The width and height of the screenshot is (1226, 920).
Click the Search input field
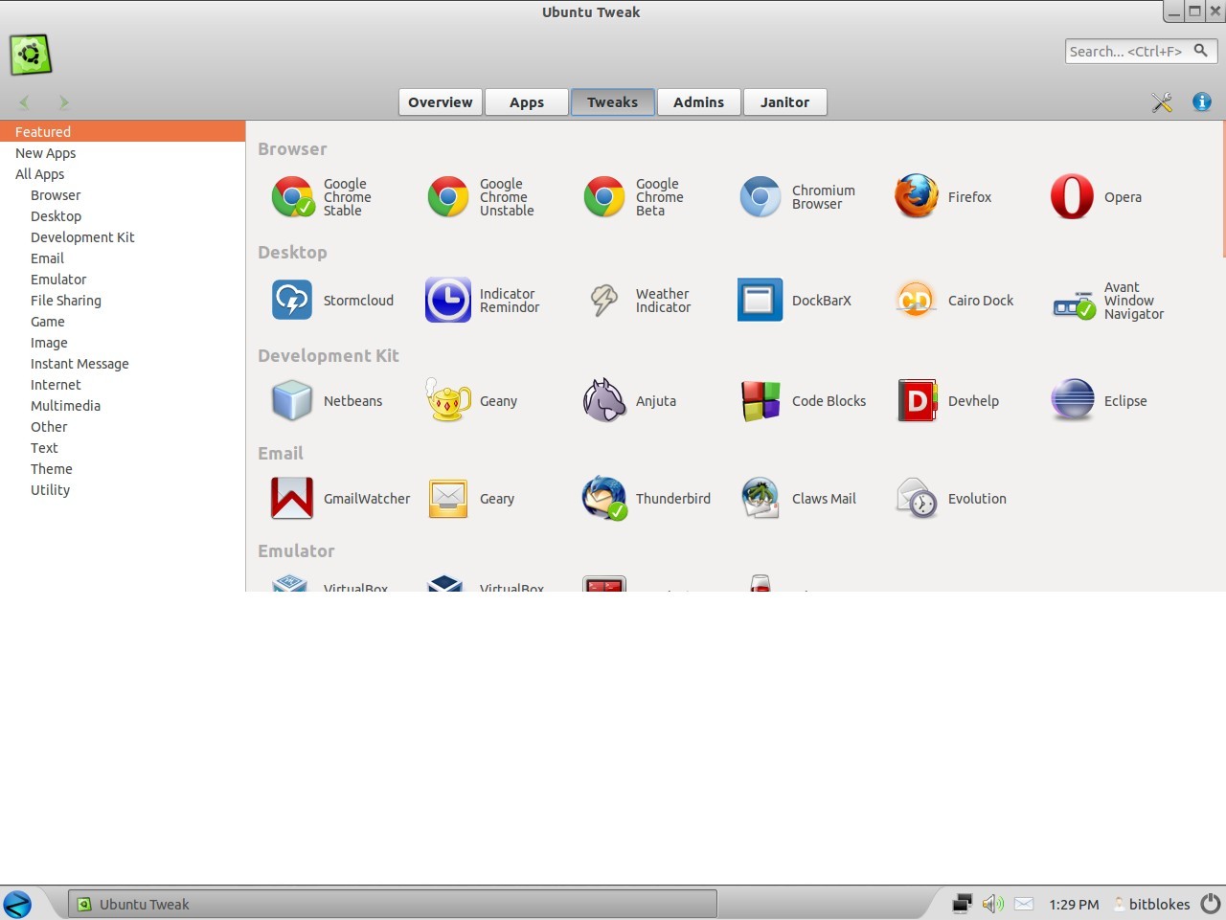click(1141, 52)
